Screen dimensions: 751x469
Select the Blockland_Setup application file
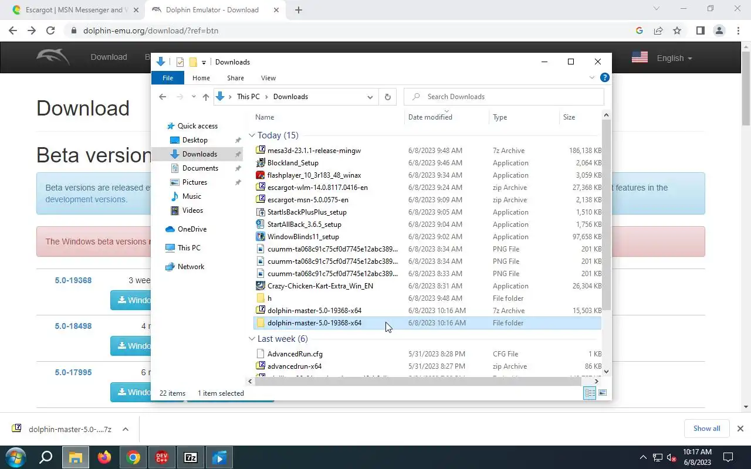pyautogui.click(x=428, y=163)
